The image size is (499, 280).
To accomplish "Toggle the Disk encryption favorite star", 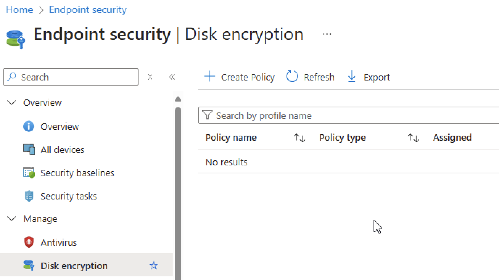I will [x=154, y=265].
